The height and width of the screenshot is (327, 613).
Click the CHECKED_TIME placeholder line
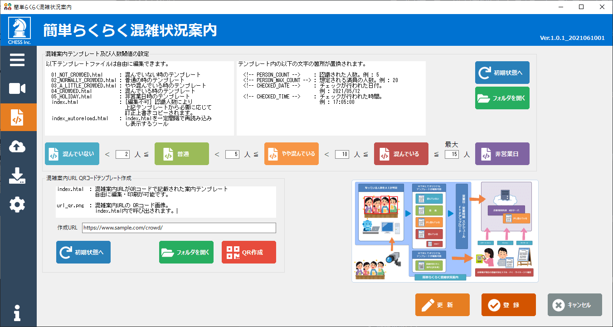coord(314,97)
